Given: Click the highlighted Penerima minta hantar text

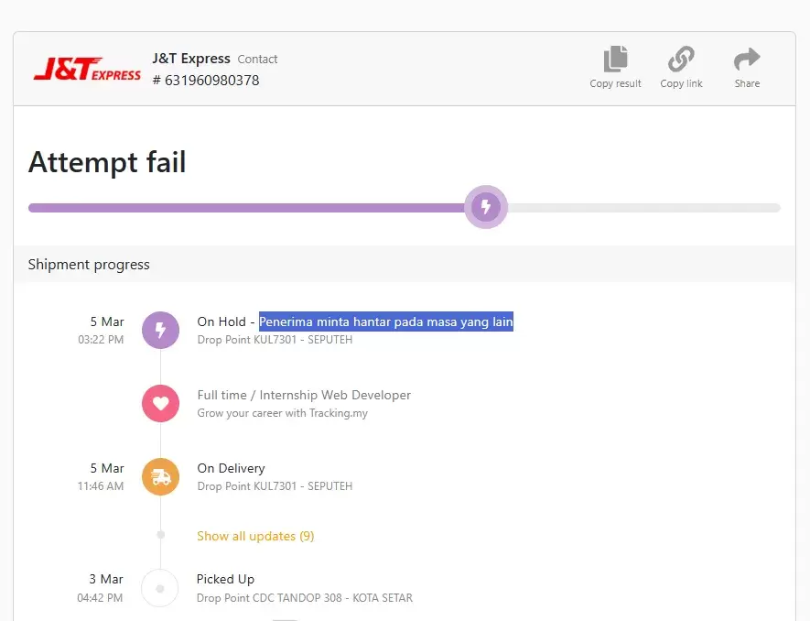Looking at the screenshot, I should [385, 321].
